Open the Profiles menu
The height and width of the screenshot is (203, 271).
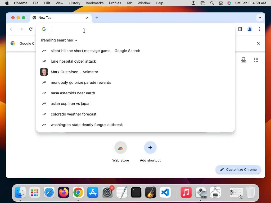point(115,3)
